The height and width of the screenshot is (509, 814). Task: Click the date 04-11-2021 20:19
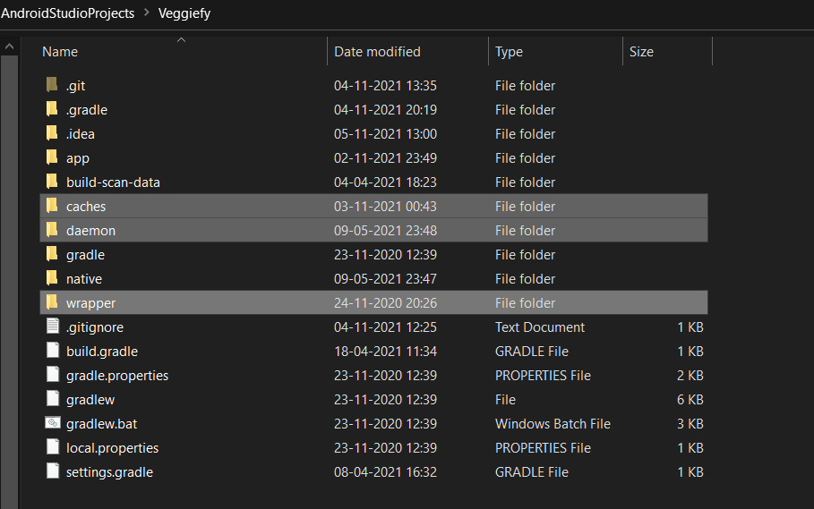click(385, 110)
